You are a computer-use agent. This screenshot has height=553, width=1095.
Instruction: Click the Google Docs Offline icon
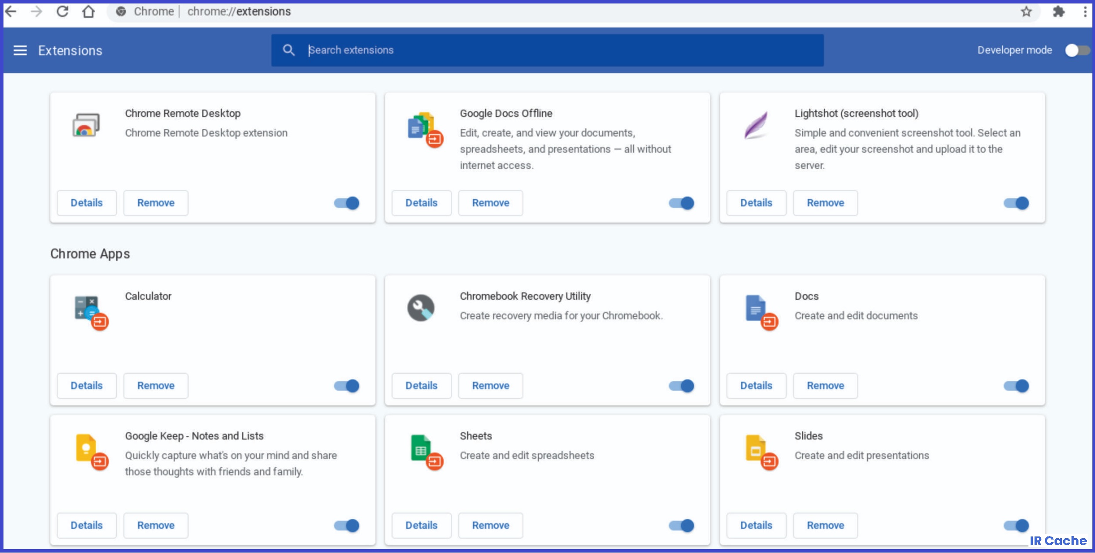coord(425,130)
